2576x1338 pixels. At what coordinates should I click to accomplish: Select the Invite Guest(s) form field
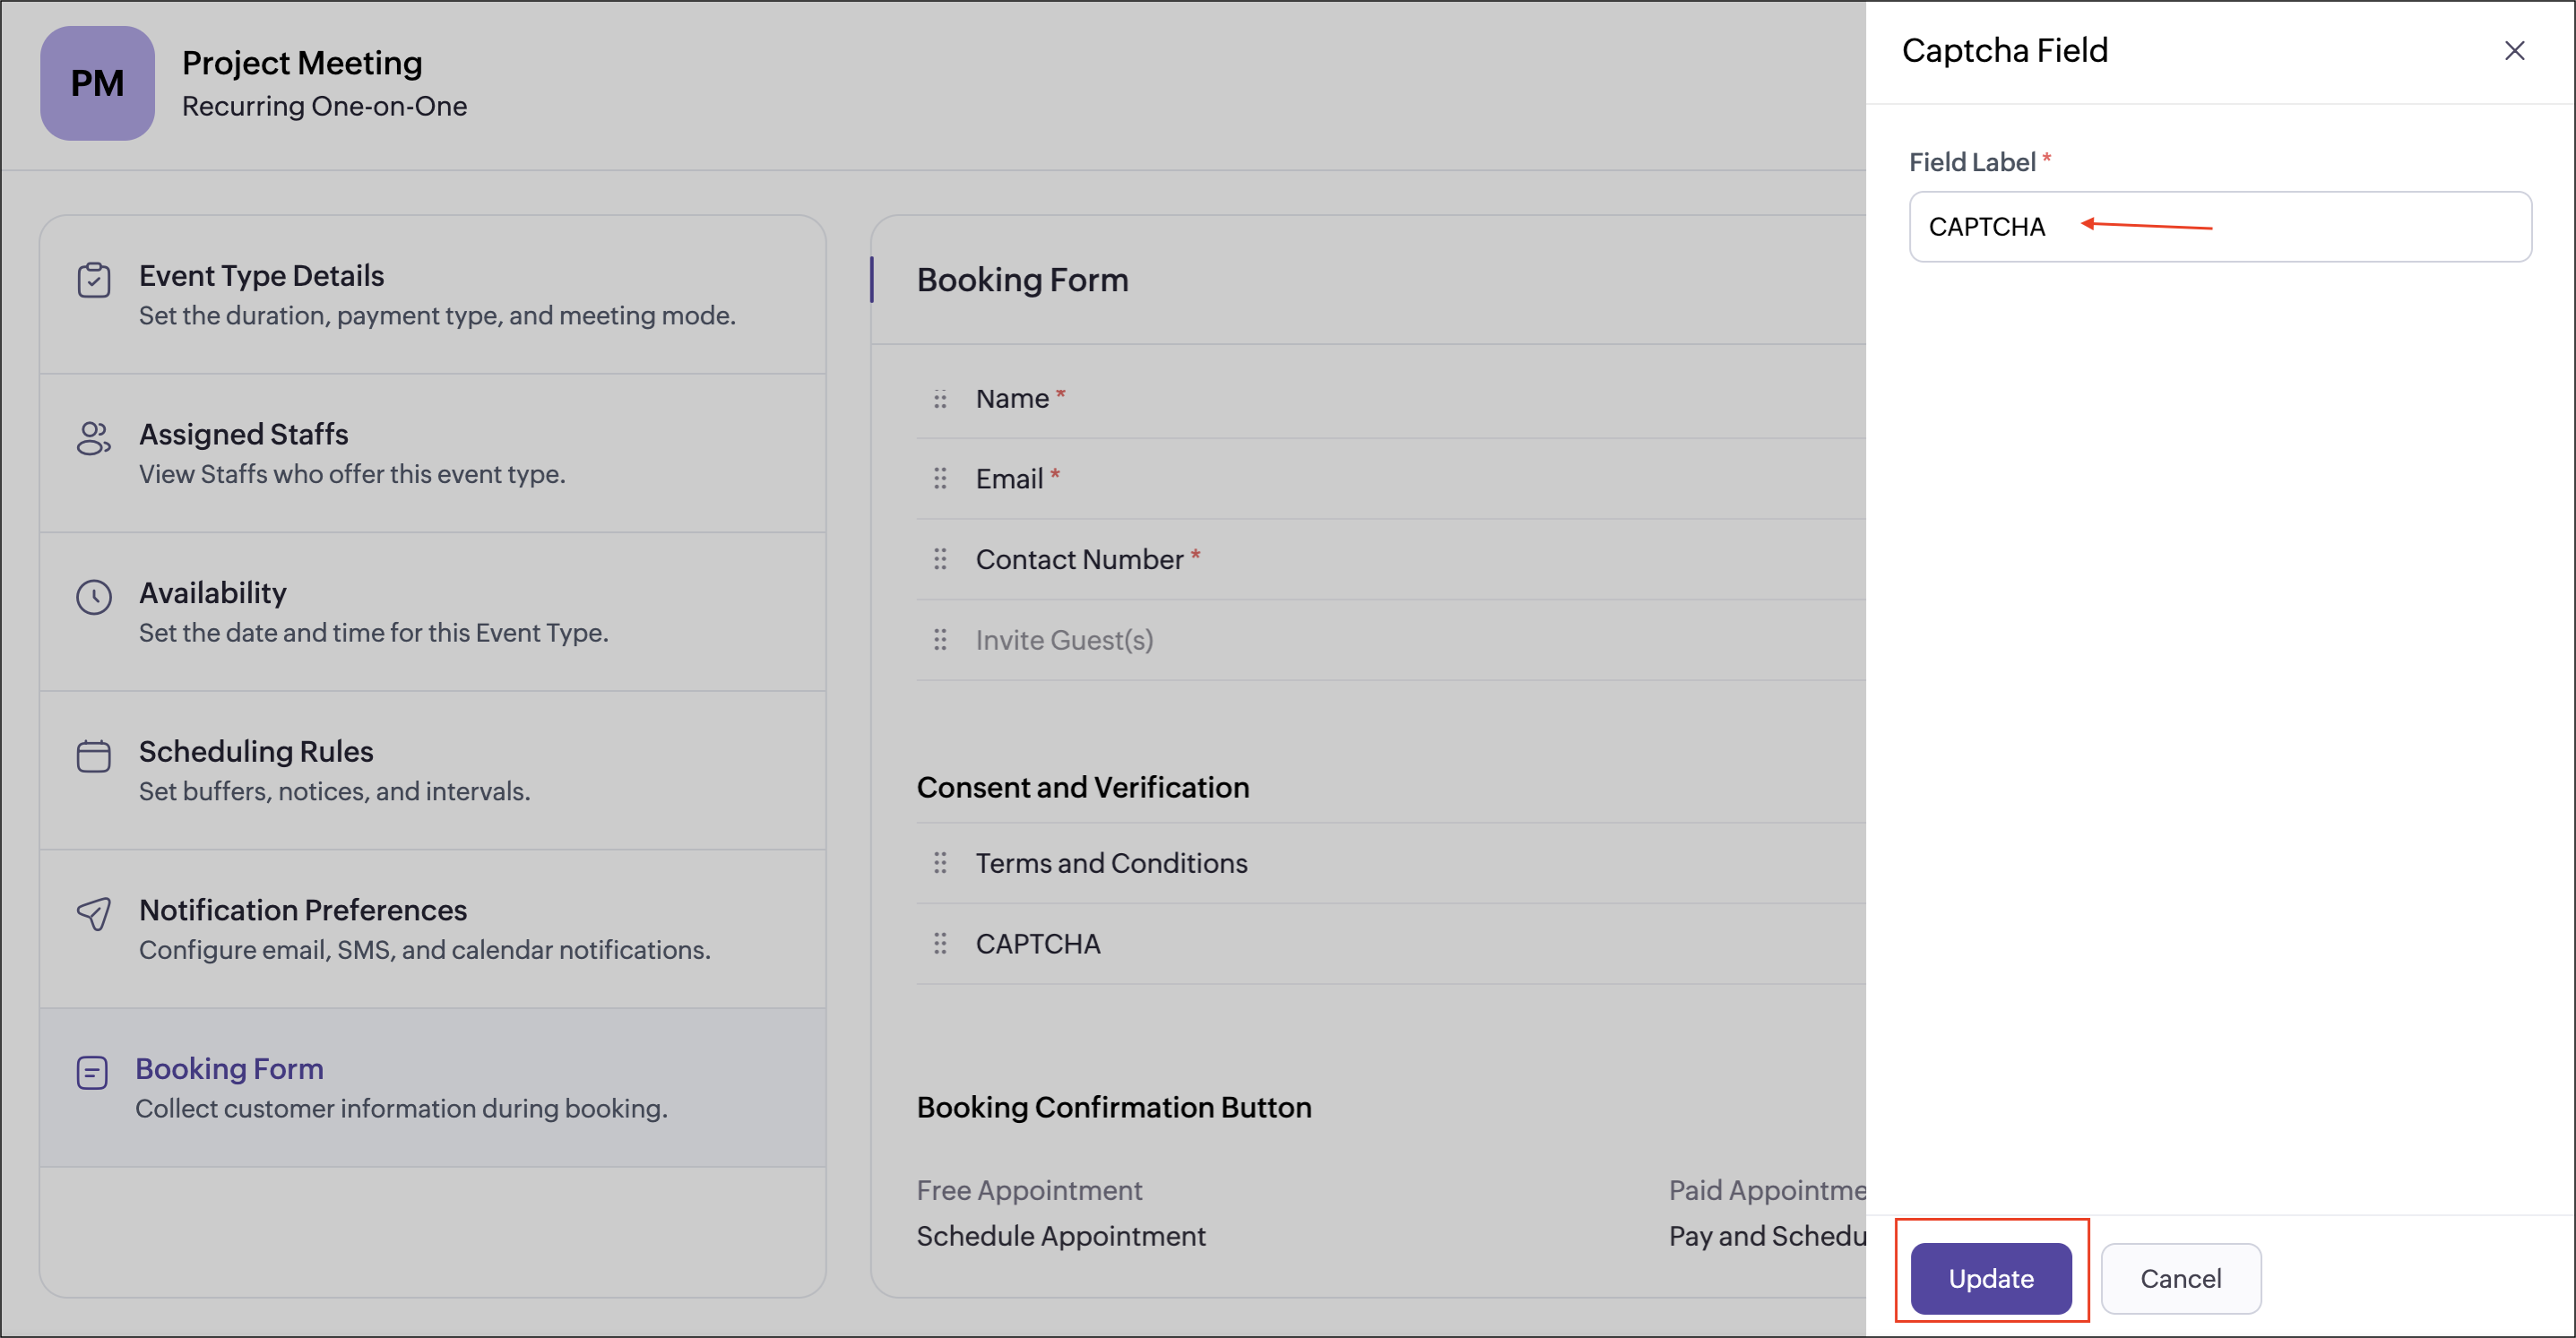click(x=1064, y=640)
